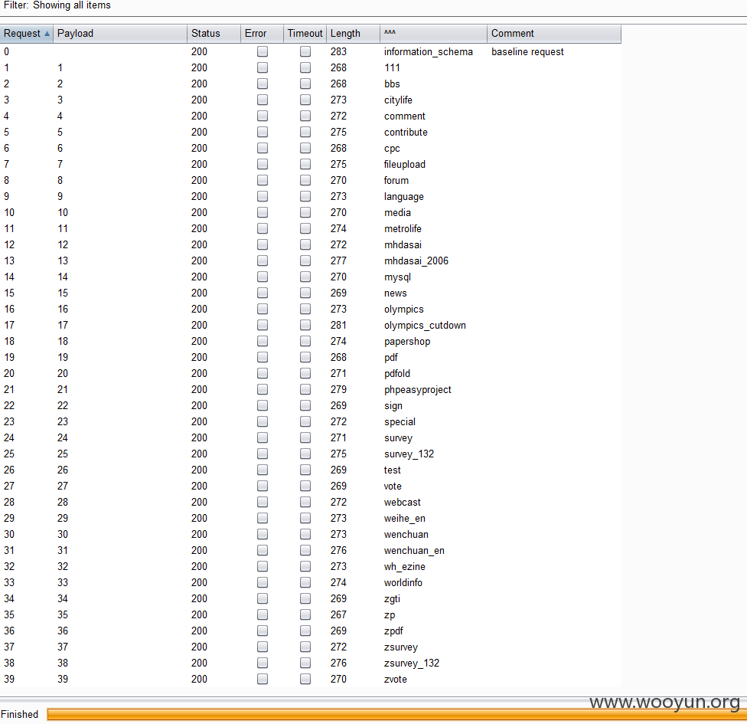Toggle Timeout checkbox in the wenchuan_en row
This screenshot has width=747, height=724.
(305, 550)
